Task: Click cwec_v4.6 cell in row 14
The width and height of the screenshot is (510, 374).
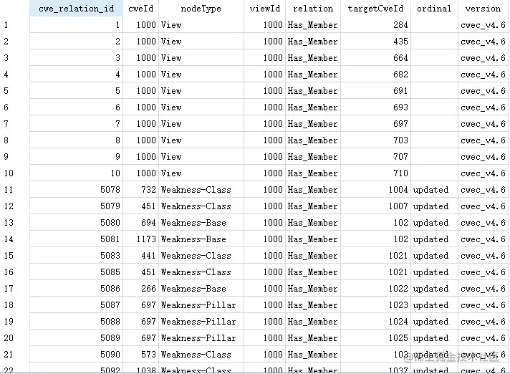Action: pos(483,239)
